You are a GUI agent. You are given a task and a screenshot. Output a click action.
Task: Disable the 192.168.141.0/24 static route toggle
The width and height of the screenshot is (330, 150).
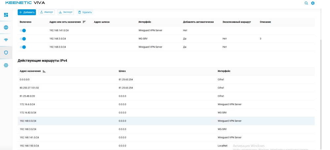(x=23, y=30)
